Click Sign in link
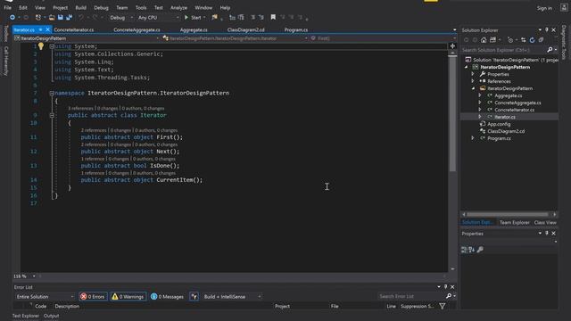Image resolution: width=571 pixels, height=321 pixels. [x=544, y=8]
